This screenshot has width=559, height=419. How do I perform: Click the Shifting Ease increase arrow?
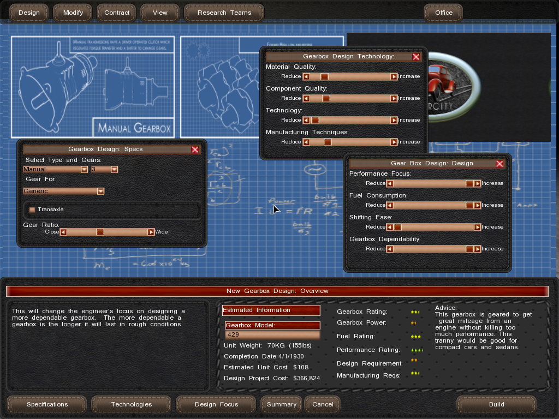point(477,227)
